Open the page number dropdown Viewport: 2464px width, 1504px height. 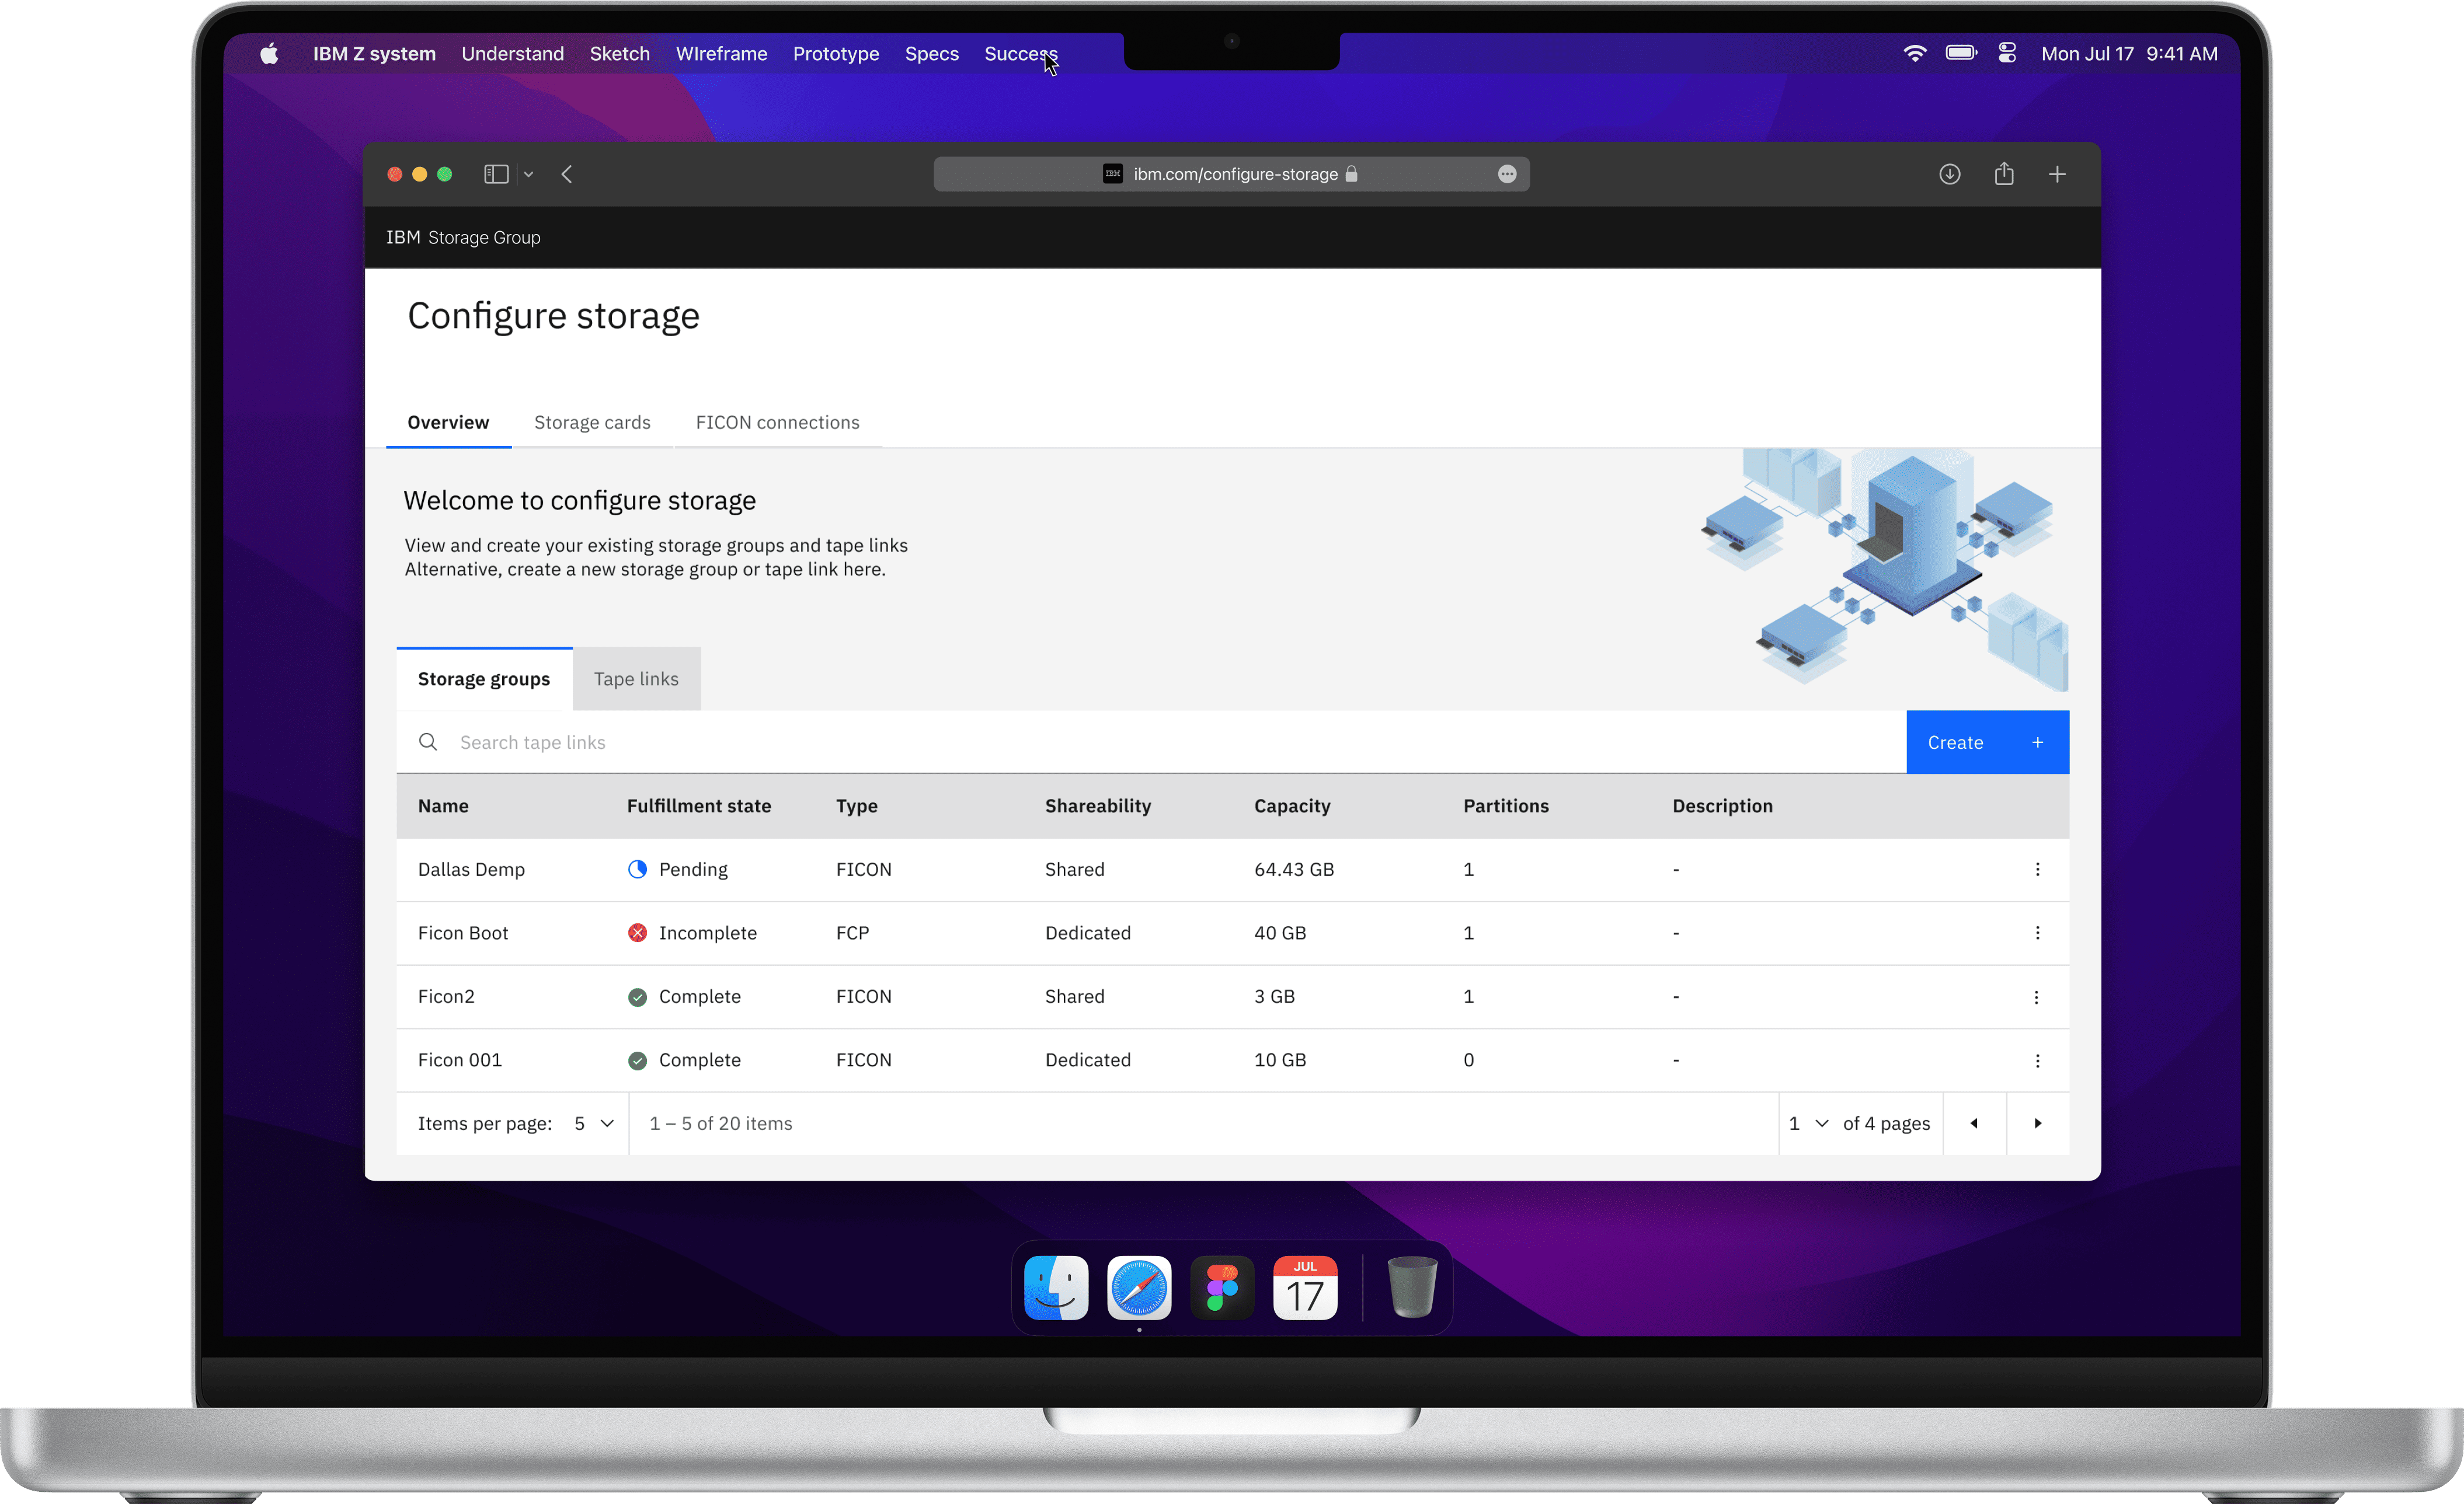click(1809, 1123)
